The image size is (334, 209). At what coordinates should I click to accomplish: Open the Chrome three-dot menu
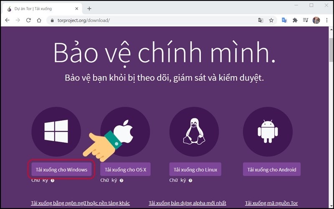[x=326, y=20]
